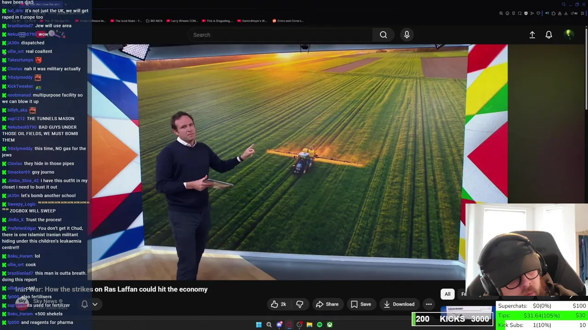This screenshot has width=588, height=330.
Task: Open 'This is Disgusting...' bookmark
Action: 218,21
